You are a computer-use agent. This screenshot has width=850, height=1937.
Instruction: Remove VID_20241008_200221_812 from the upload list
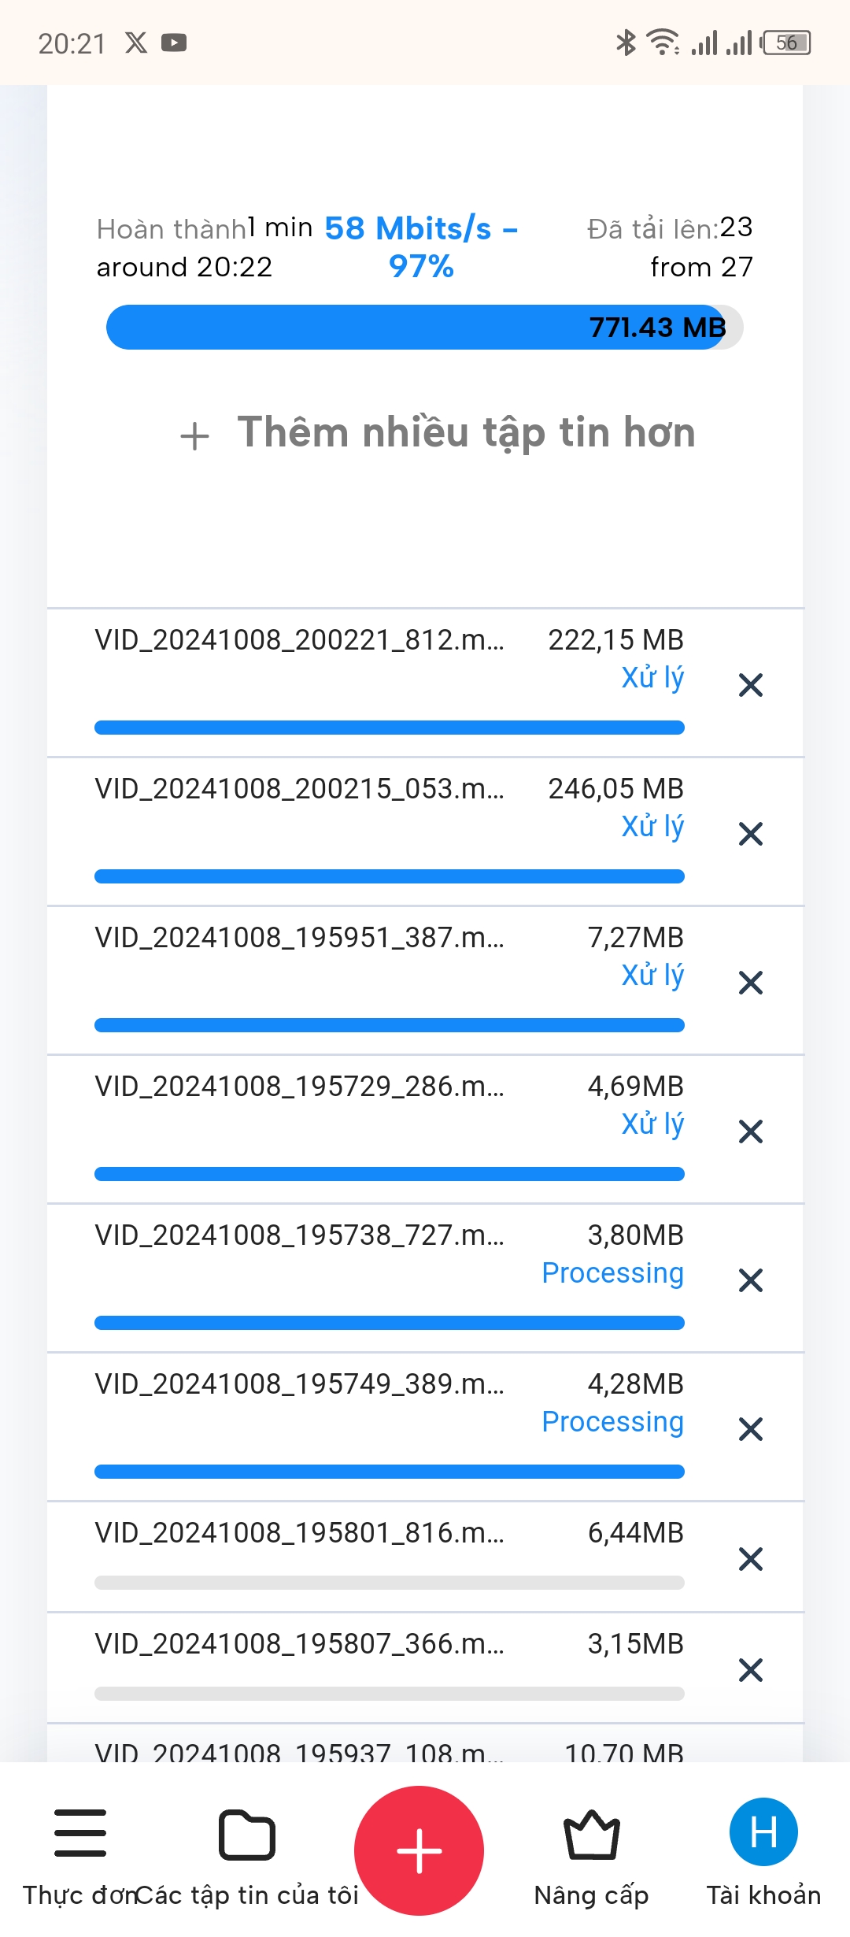(x=751, y=685)
